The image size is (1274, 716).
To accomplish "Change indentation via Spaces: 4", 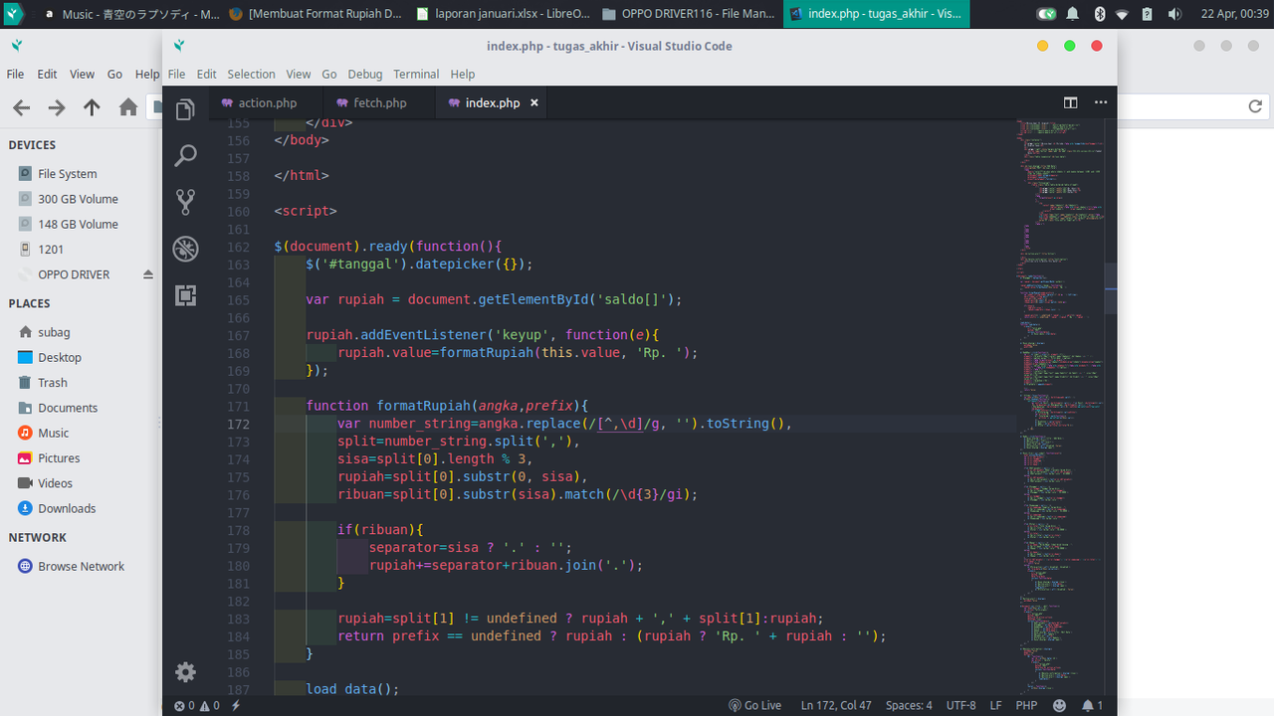I will [909, 705].
